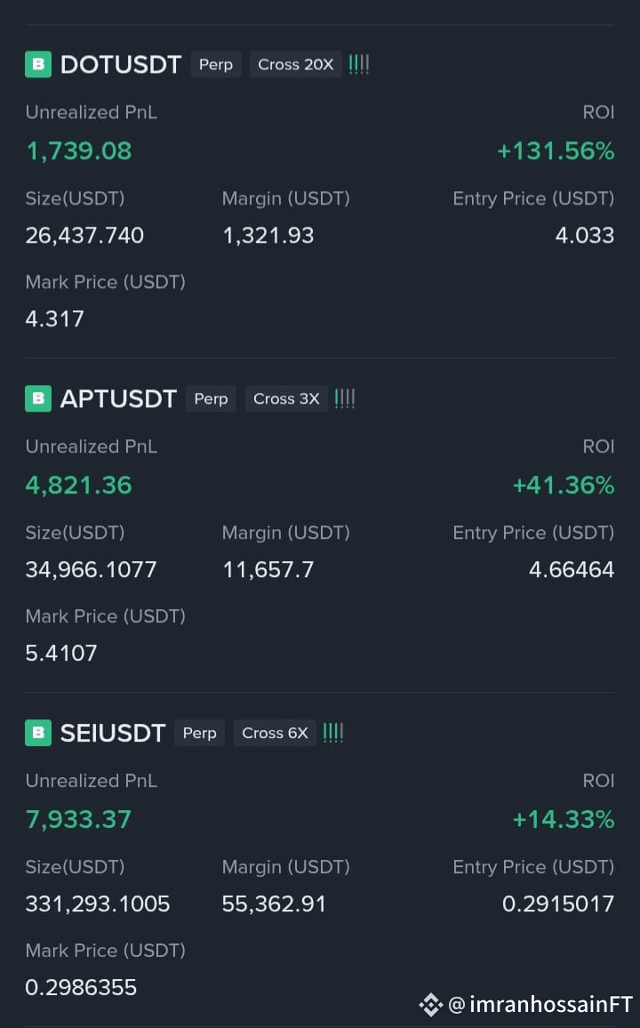Click the green B icon beside SEIUSDT
The height and width of the screenshot is (1028, 640).
[38, 733]
